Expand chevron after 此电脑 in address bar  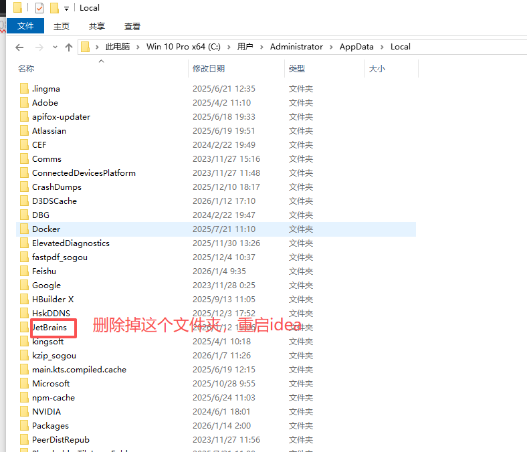[x=138, y=47]
